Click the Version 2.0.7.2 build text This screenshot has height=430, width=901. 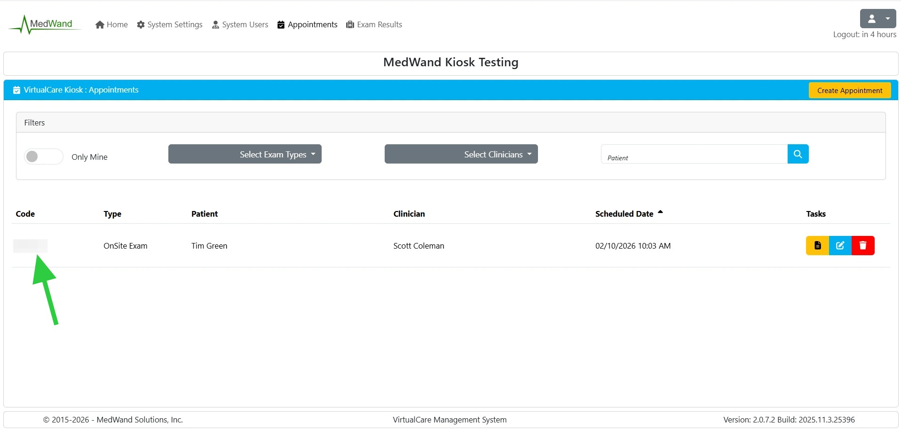789,420
